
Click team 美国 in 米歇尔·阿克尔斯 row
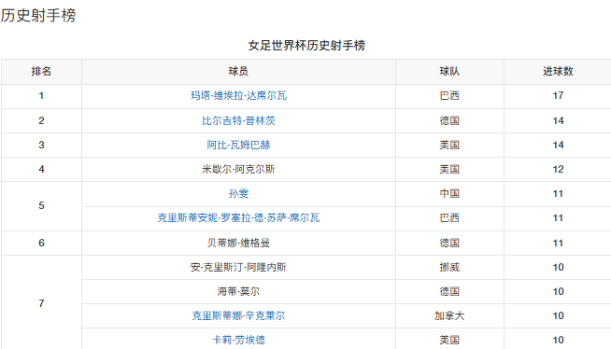[x=449, y=169]
